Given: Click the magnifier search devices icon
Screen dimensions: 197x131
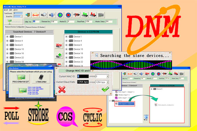Looking at the screenshot, I should click(44, 15).
